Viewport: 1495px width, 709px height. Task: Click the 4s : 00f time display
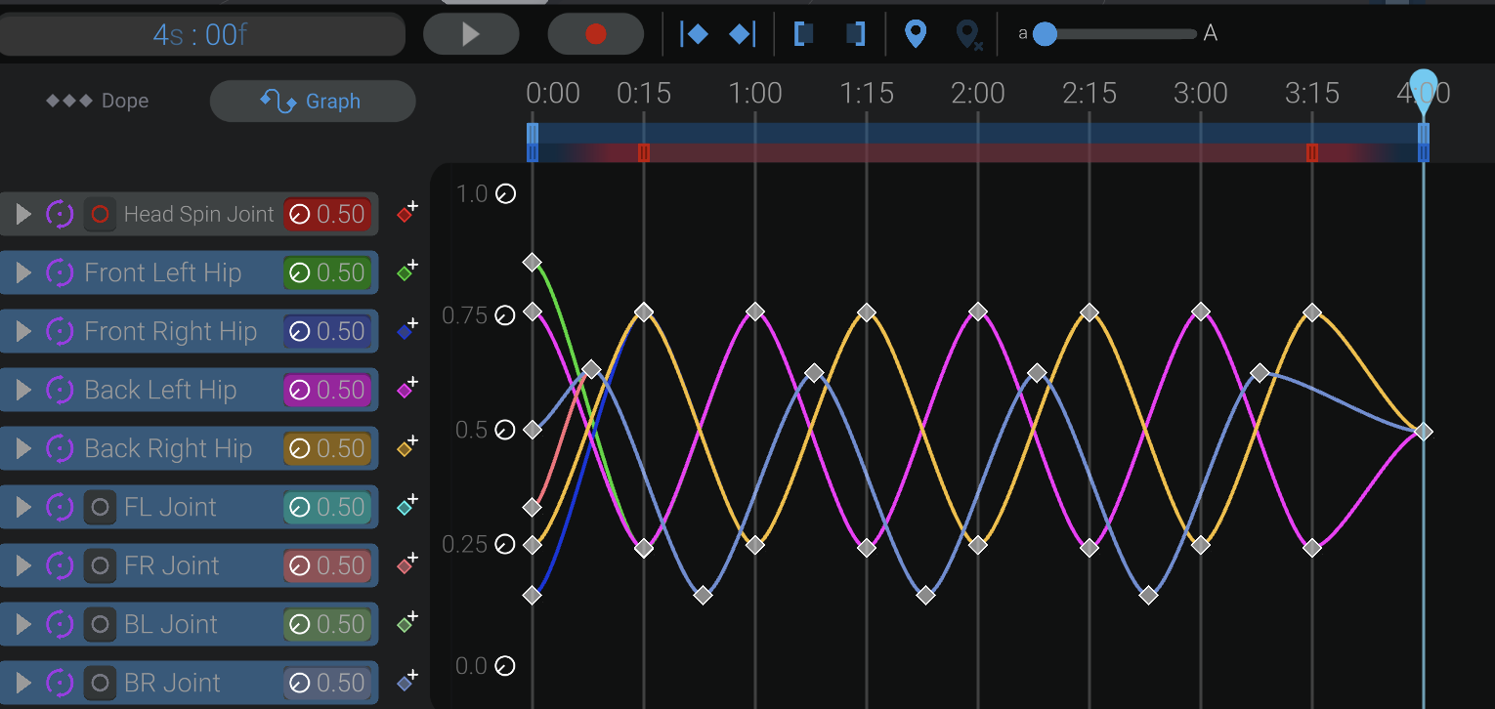(x=200, y=35)
